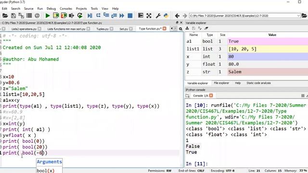Go forward with the right arrow icon
Screen dimensions: 308x173
pyautogui.click(x=185, y=16)
